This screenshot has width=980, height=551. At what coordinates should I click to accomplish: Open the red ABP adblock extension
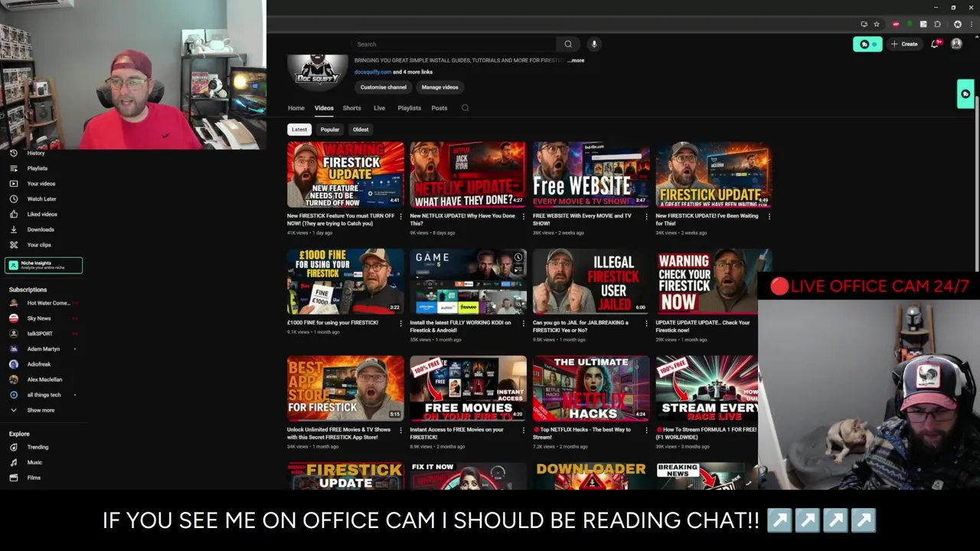point(896,24)
